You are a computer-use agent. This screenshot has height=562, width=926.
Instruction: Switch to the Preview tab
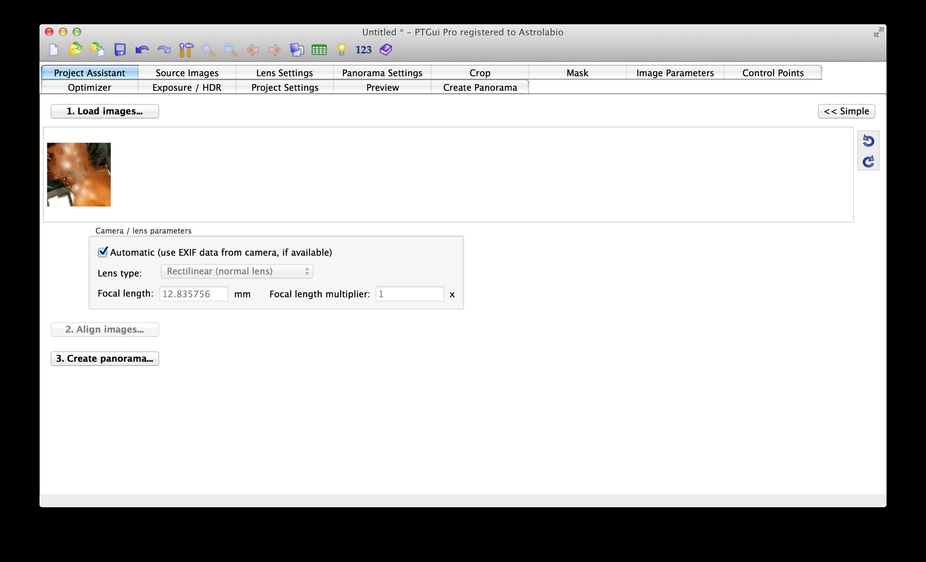(382, 87)
